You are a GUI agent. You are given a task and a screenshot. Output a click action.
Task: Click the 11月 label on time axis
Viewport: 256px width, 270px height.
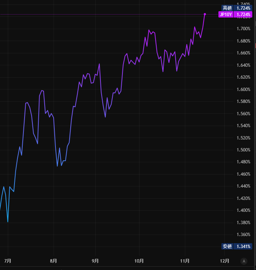(185, 261)
